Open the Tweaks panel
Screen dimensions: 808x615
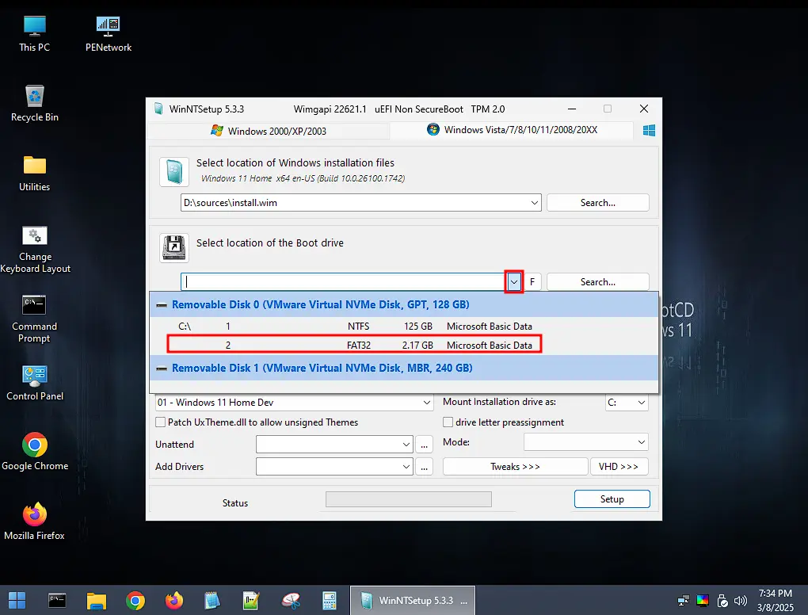tap(514, 466)
